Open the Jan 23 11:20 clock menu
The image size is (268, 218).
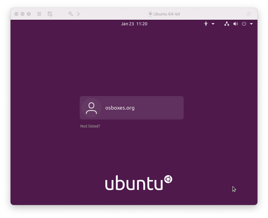coord(134,24)
